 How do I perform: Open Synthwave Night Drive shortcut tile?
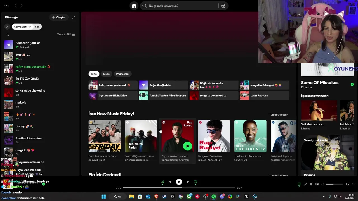point(113,95)
